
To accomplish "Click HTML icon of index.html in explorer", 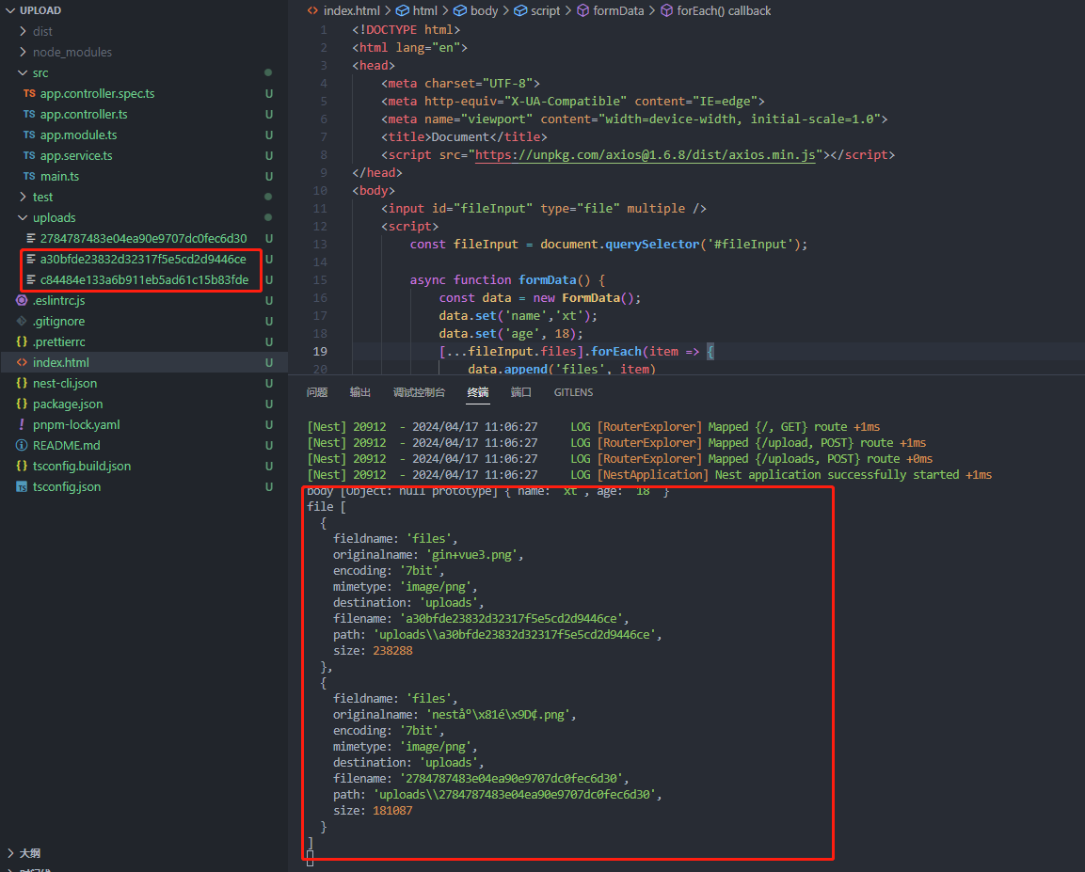I will tap(22, 362).
